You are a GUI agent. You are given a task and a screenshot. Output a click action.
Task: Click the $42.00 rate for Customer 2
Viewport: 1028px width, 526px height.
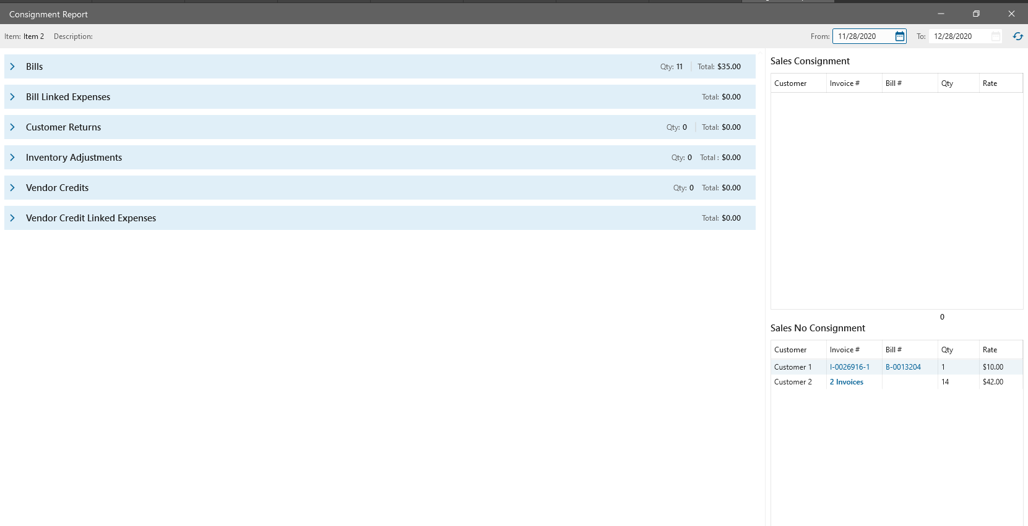(x=993, y=382)
